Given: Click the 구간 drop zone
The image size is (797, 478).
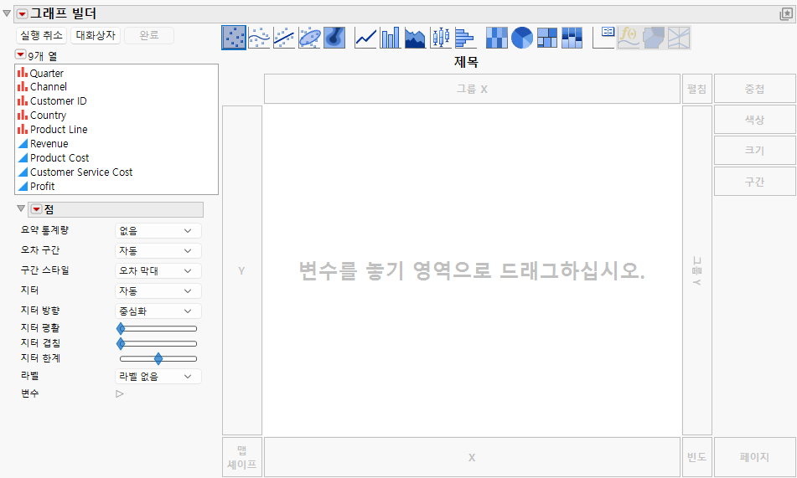Looking at the screenshot, I should click(755, 182).
